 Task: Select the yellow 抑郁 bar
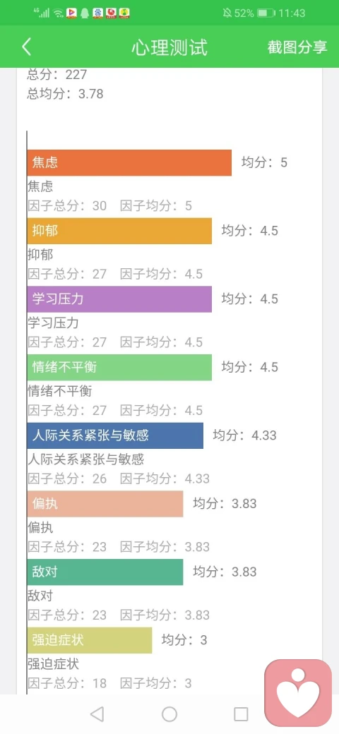[x=119, y=231]
